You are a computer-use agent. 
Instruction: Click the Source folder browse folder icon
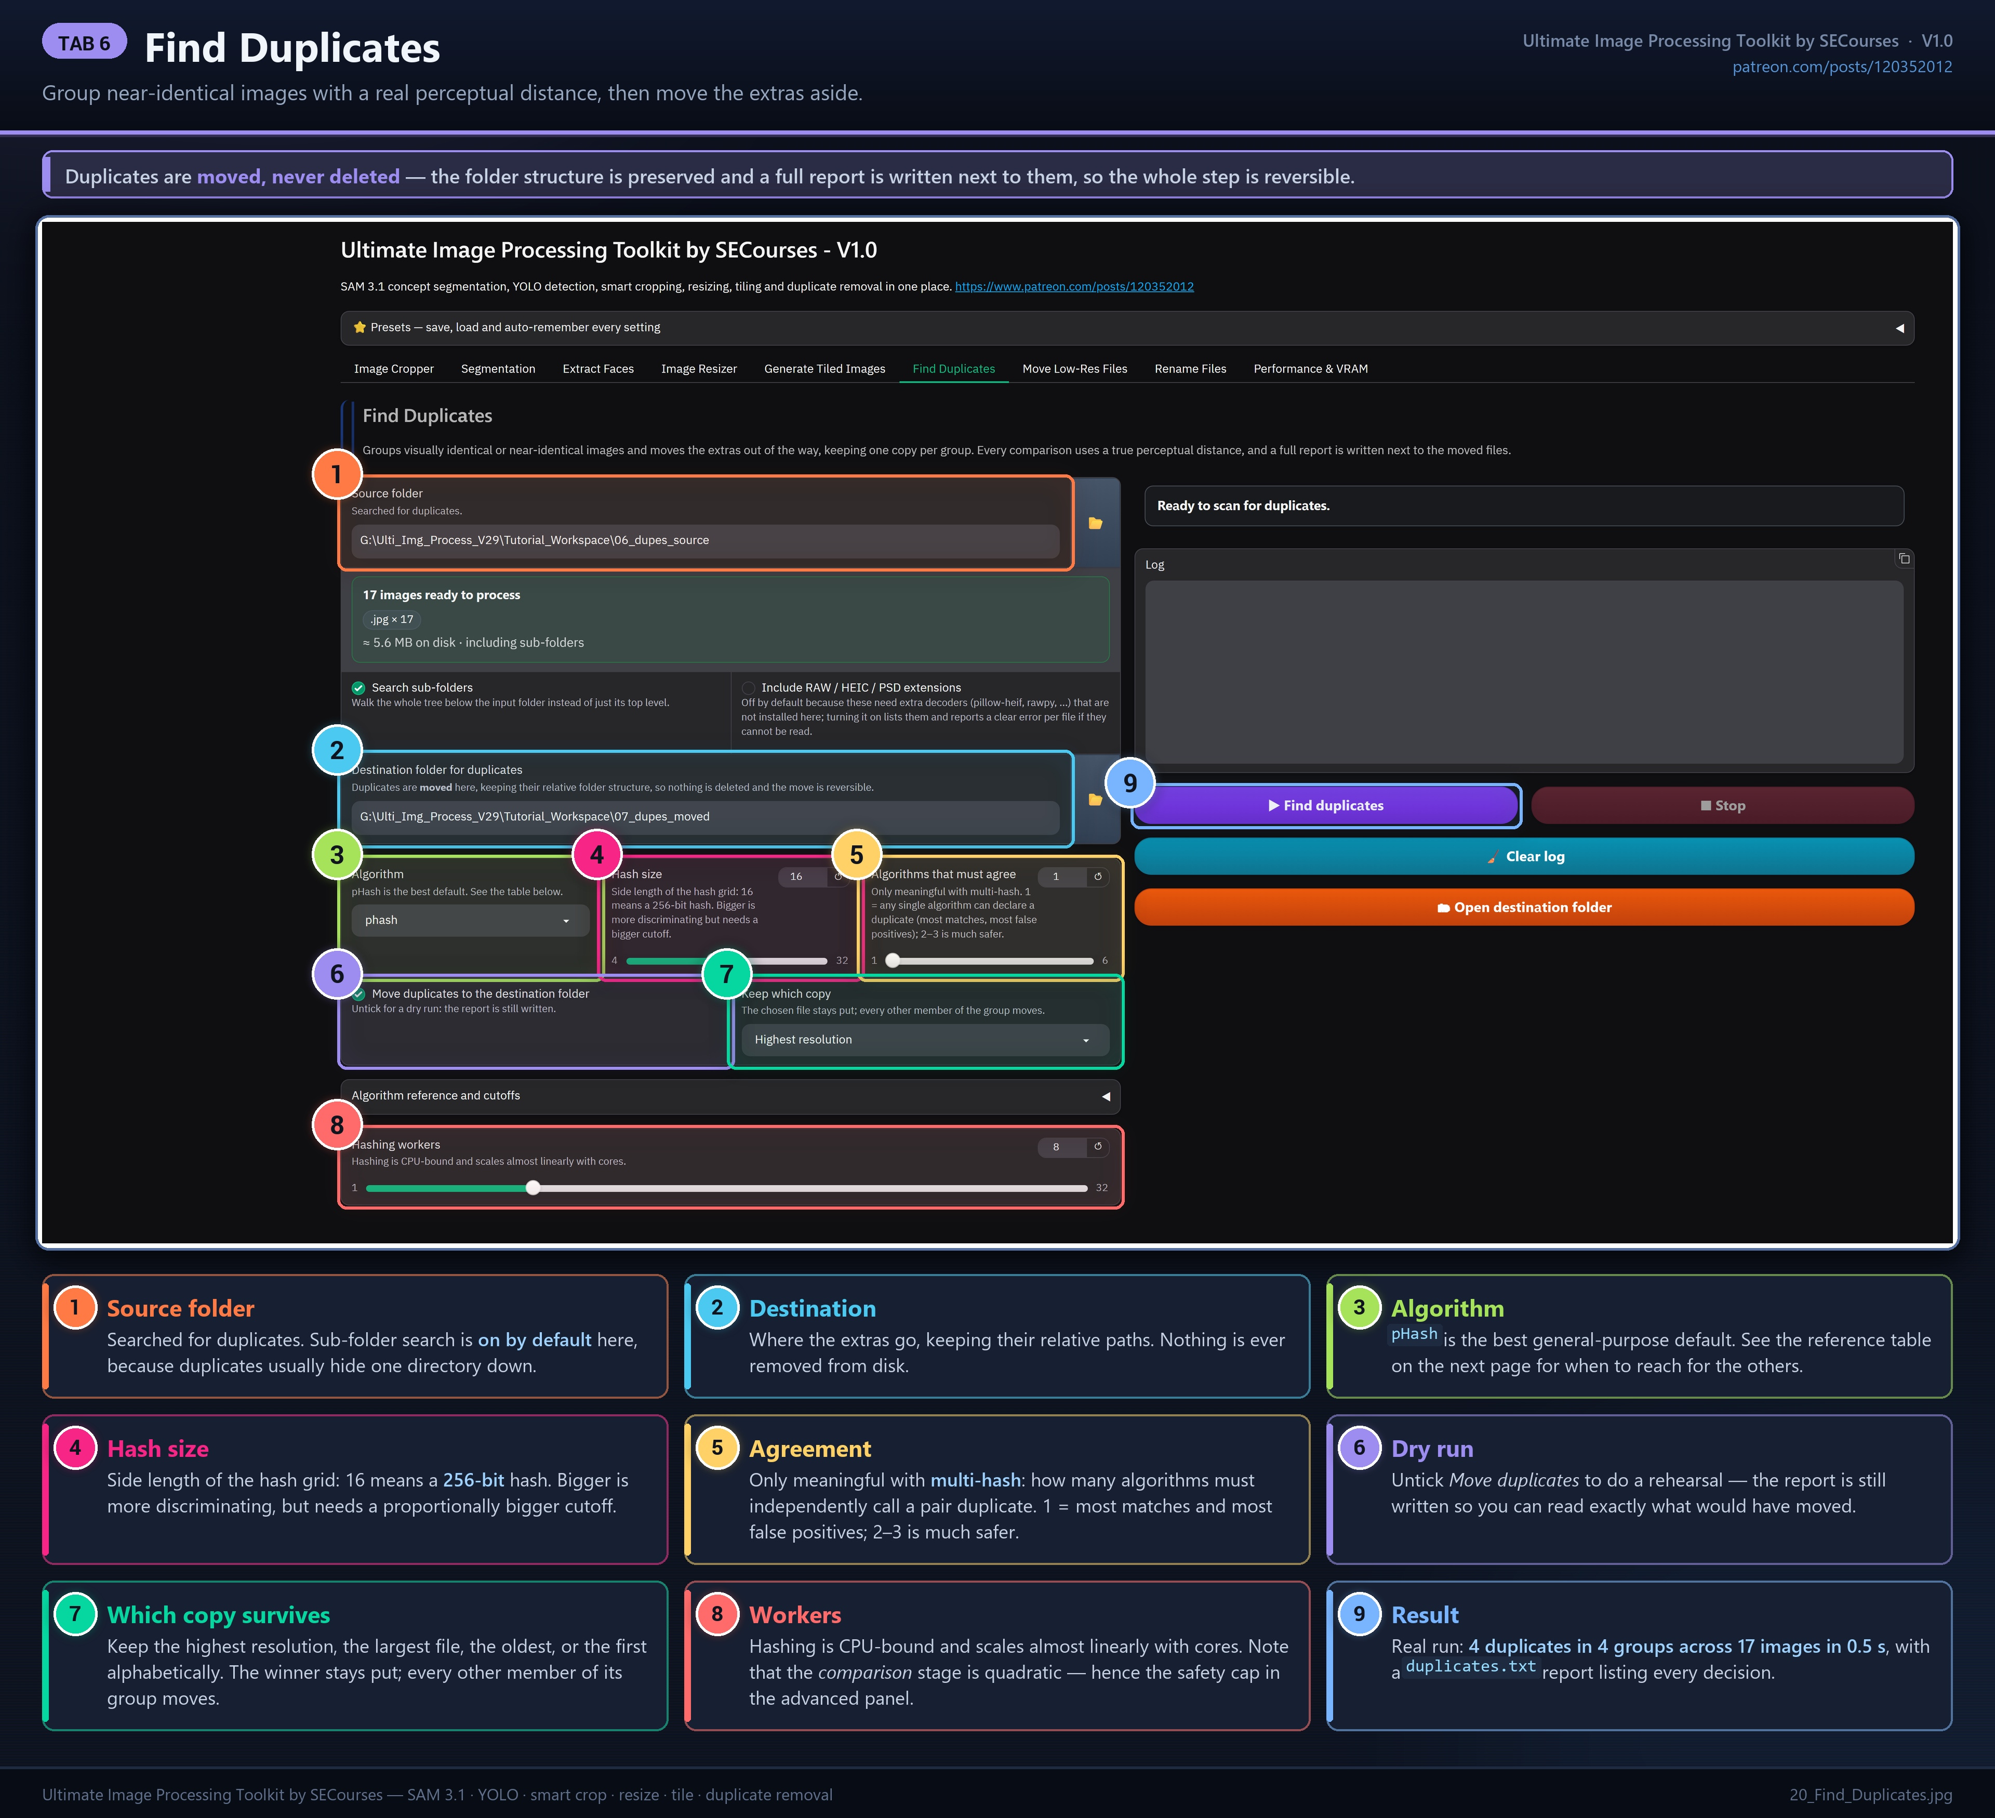[1096, 524]
